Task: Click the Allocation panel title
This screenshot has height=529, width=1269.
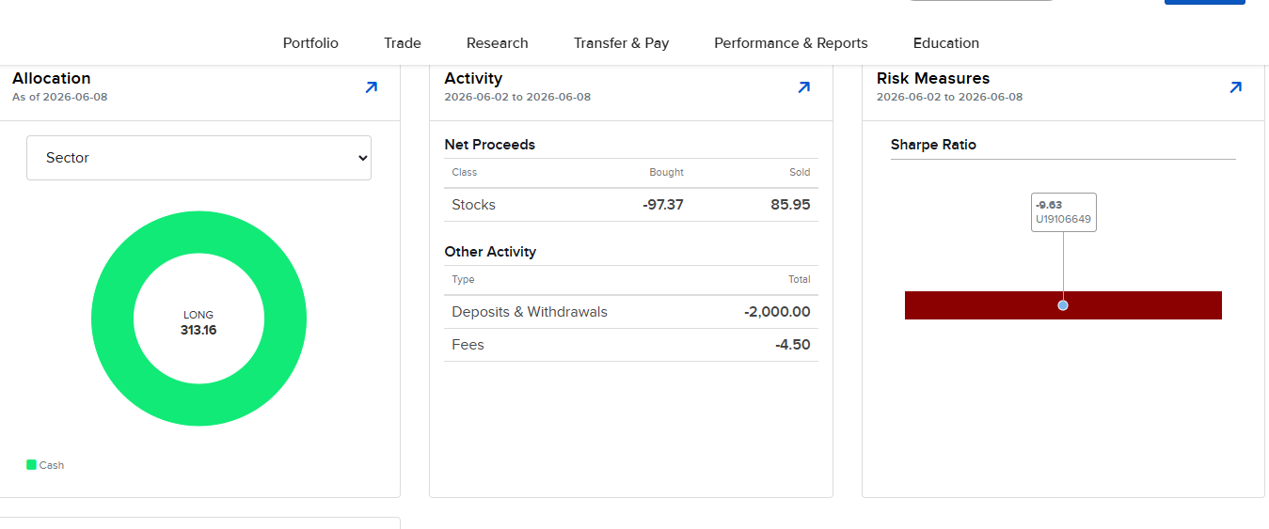Action: click(52, 78)
